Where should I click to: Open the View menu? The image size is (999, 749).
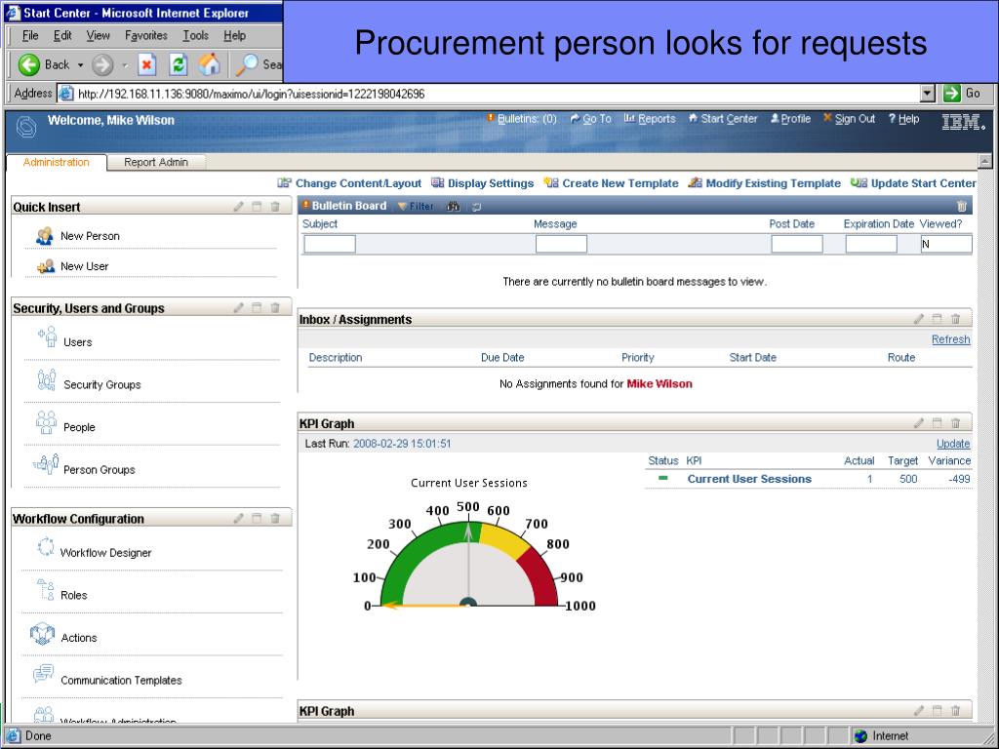click(99, 36)
